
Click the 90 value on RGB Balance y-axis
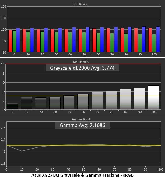4,41
